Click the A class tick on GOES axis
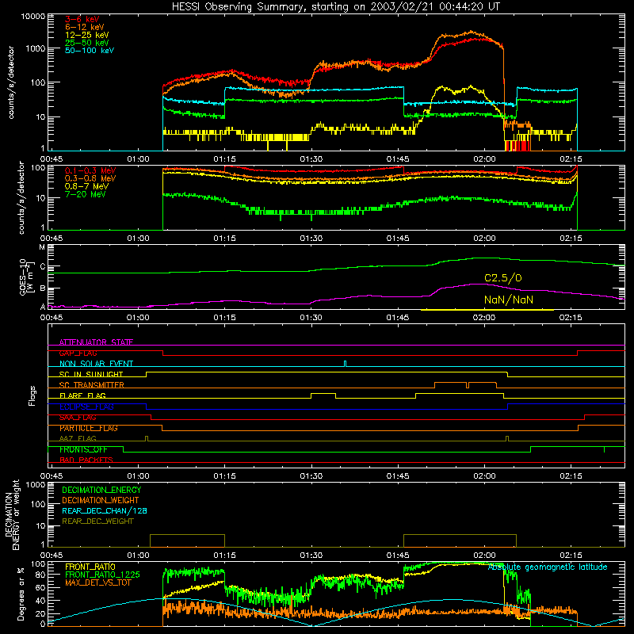The height and width of the screenshot is (634, 634). pos(43,307)
